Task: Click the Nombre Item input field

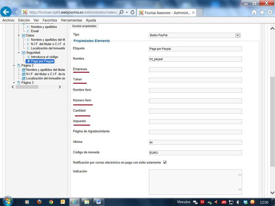Action: click(195, 90)
